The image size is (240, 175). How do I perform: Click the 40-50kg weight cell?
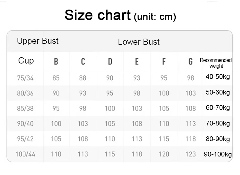click(x=218, y=77)
